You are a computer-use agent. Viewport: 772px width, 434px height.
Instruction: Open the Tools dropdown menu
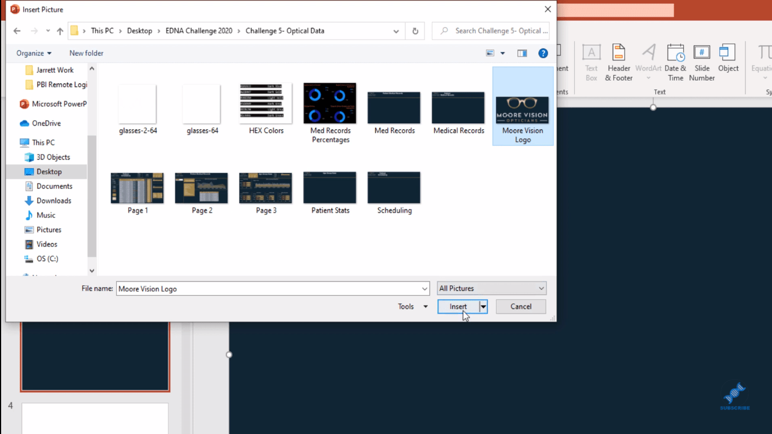[x=413, y=307]
